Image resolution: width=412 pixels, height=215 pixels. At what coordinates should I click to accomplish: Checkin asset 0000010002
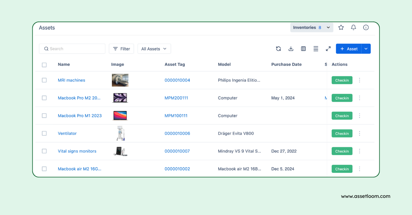342,169
